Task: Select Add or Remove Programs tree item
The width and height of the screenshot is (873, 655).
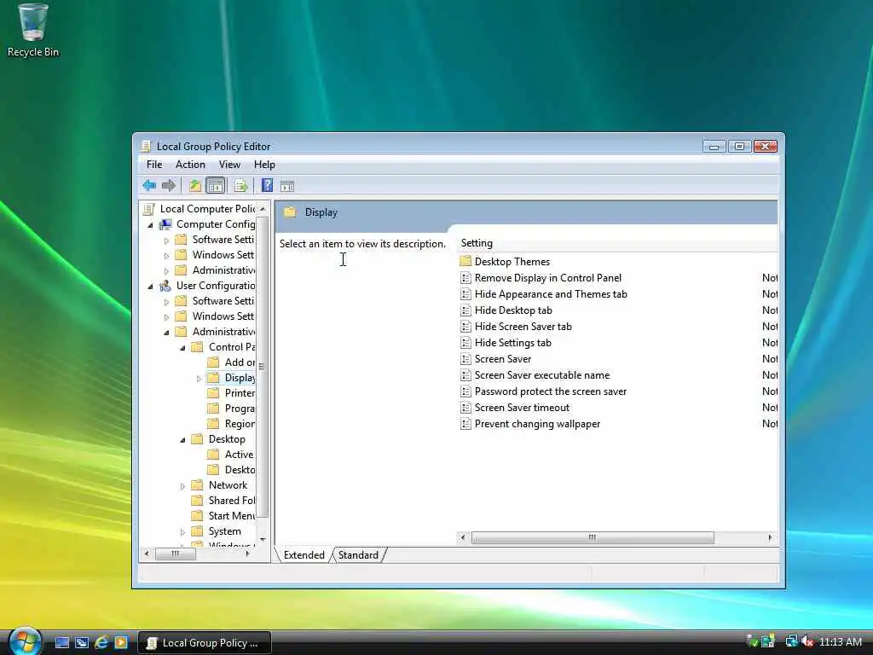Action: (x=240, y=362)
